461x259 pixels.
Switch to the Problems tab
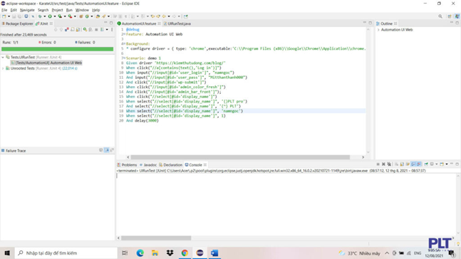[127, 165]
